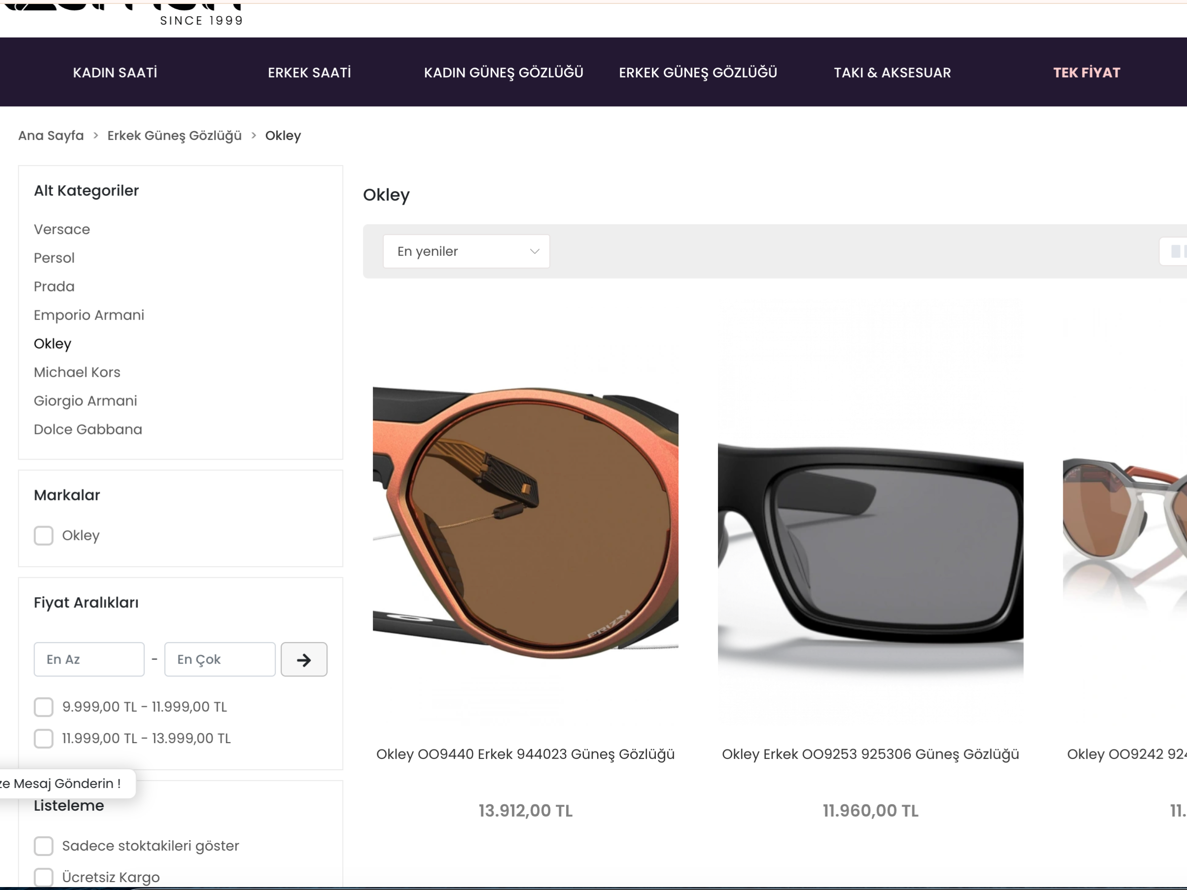
Task: Select Versace subcategory
Action: 62,230
